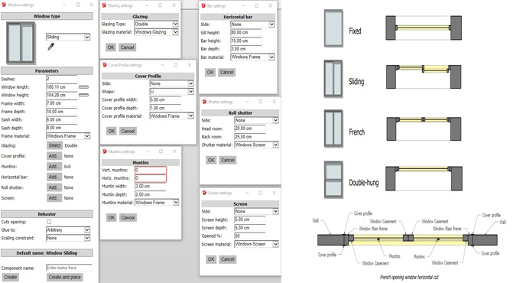
Task: Cancel the Cover Profile settings dialog
Action: [128, 131]
